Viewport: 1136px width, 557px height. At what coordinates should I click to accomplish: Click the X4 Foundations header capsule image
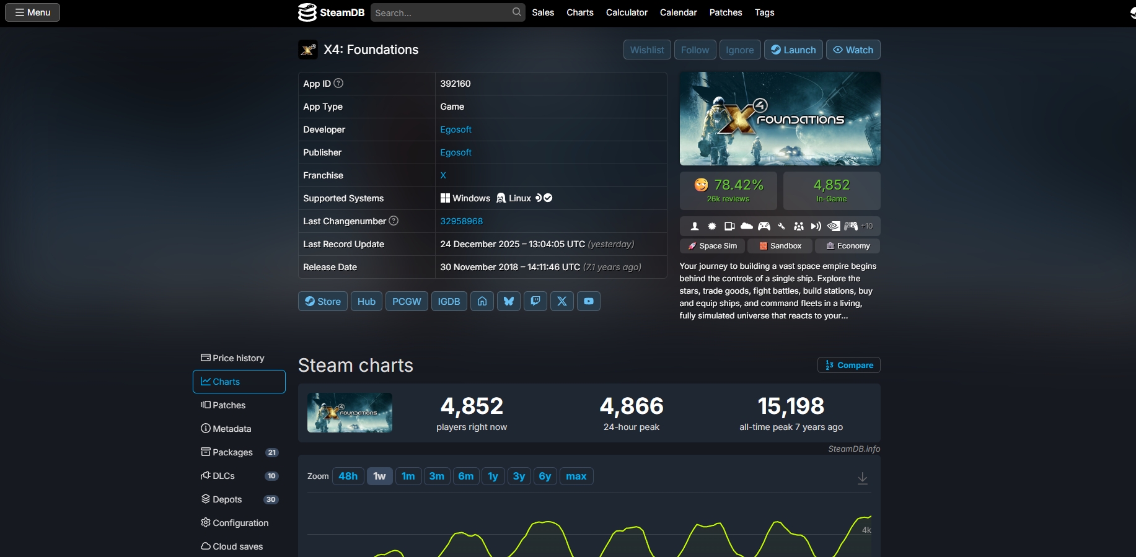click(780, 118)
